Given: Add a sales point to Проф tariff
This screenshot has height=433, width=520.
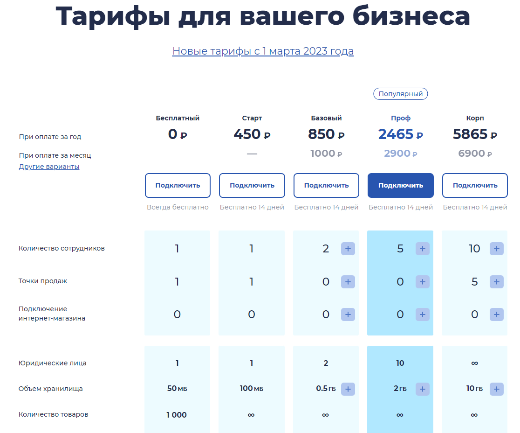Looking at the screenshot, I should [x=422, y=282].
